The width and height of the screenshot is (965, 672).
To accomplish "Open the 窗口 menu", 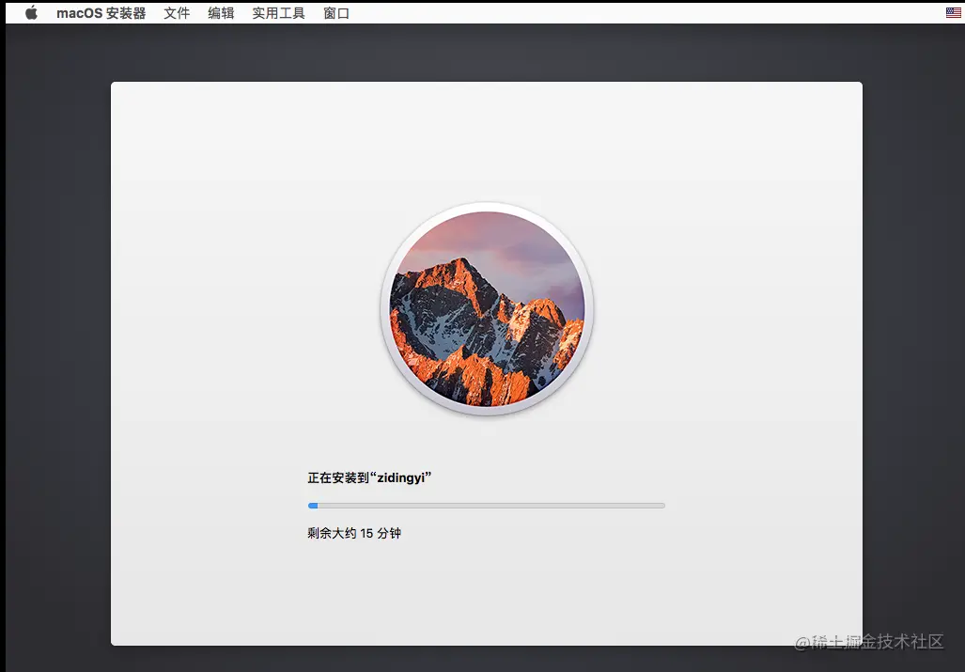I will coord(336,13).
